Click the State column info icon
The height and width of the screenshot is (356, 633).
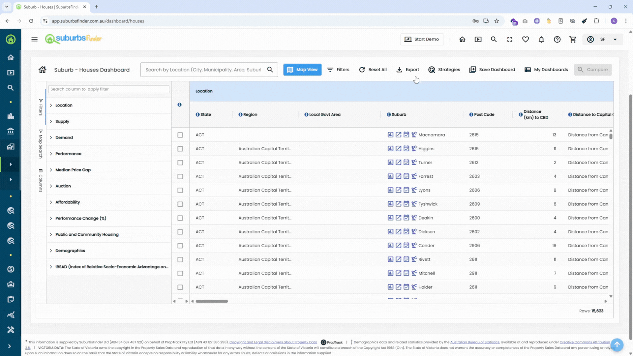point(197,114)
